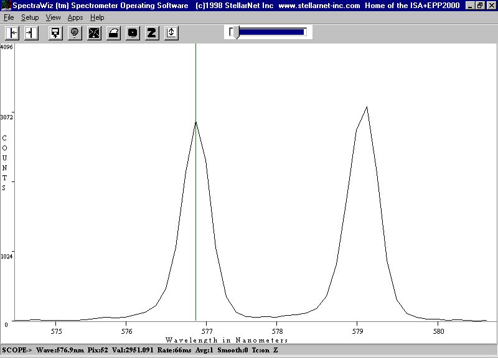Click the 'Tc:on' status bar entry
The width and height of the screenshot is (498, 358).
(261, 351)
